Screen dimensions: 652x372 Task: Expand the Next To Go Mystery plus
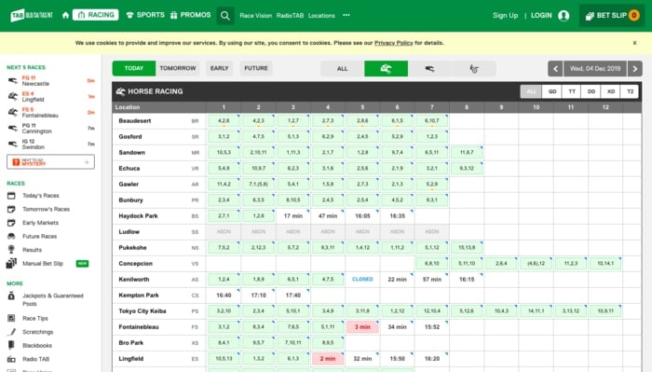[x=87, y=162]
